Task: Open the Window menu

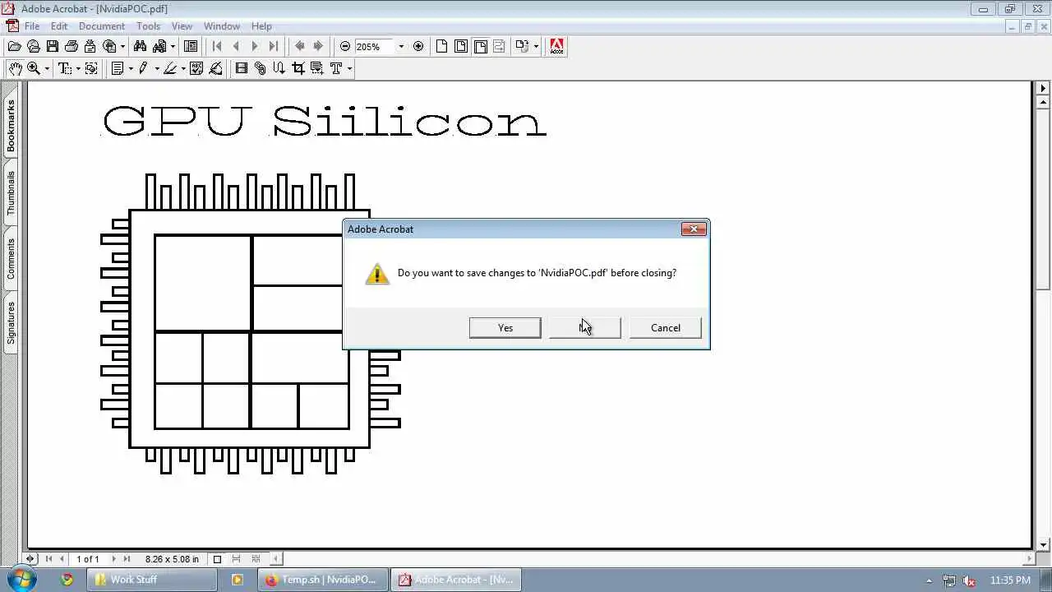Action: (x=222, y=26)
